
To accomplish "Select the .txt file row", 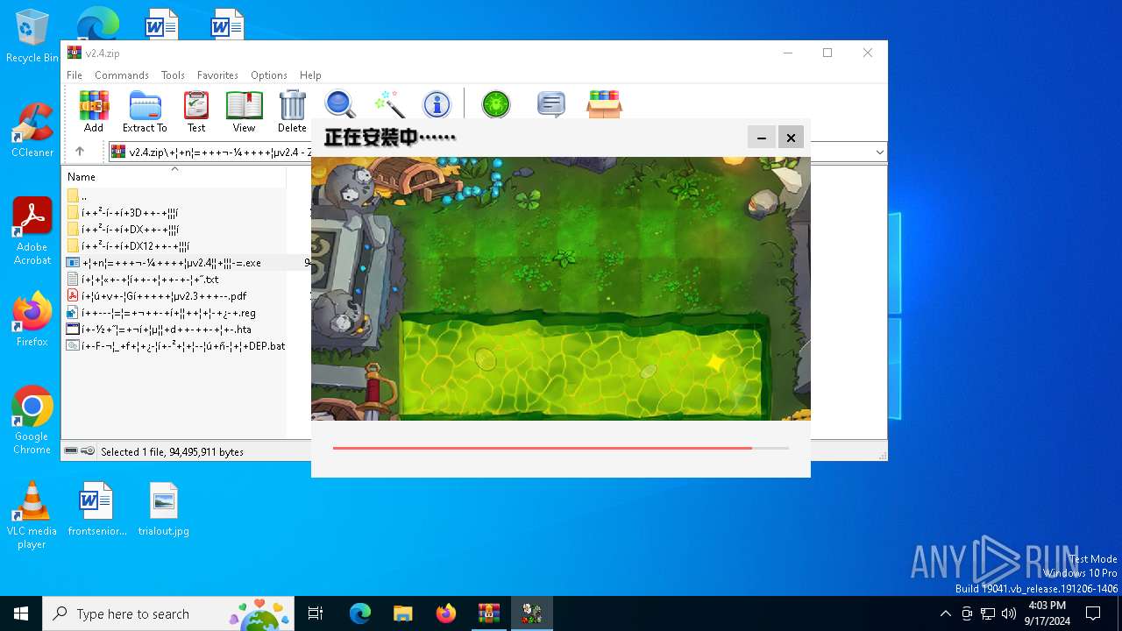I will [174, 280].
